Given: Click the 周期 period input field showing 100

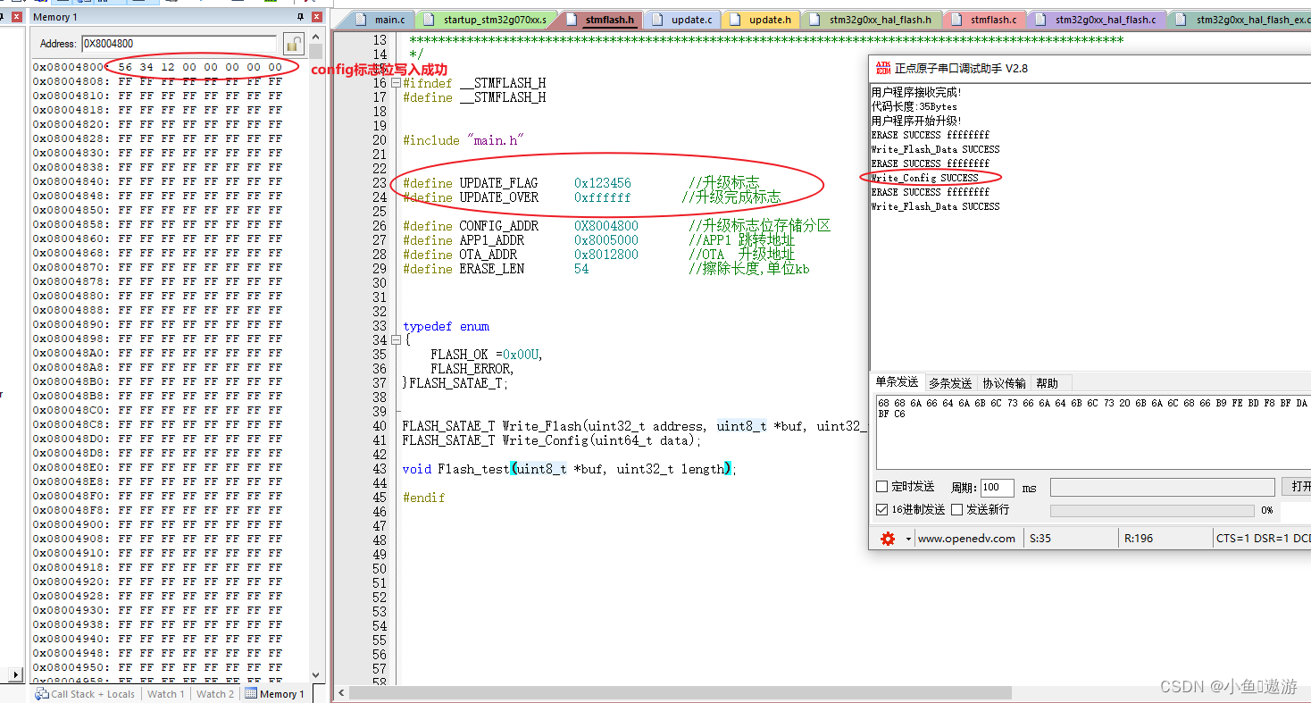Looking at the screenshot, I should [997, 488].
